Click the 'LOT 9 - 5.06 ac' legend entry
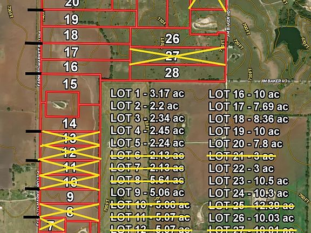The width and height of the screenshot is (311, 233). (x=147, y=193)
